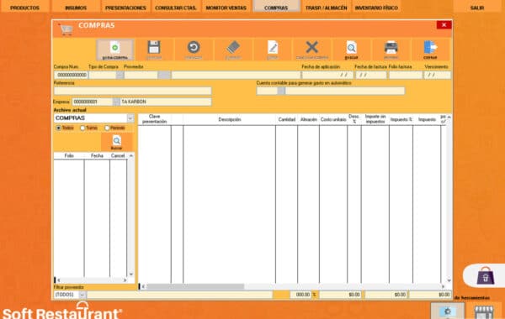
Task: Click the circular undo arrow icon
Action: [x=194, y=47]
